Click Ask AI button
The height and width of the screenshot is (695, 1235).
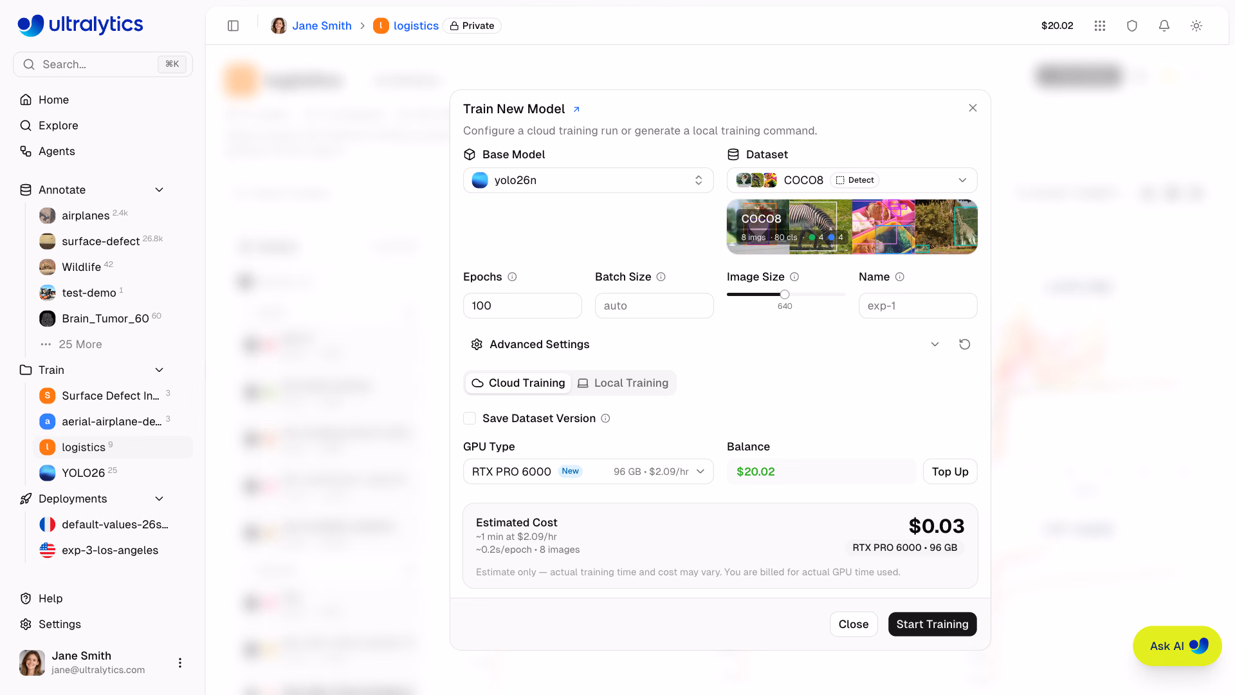tap(1177, 646)
